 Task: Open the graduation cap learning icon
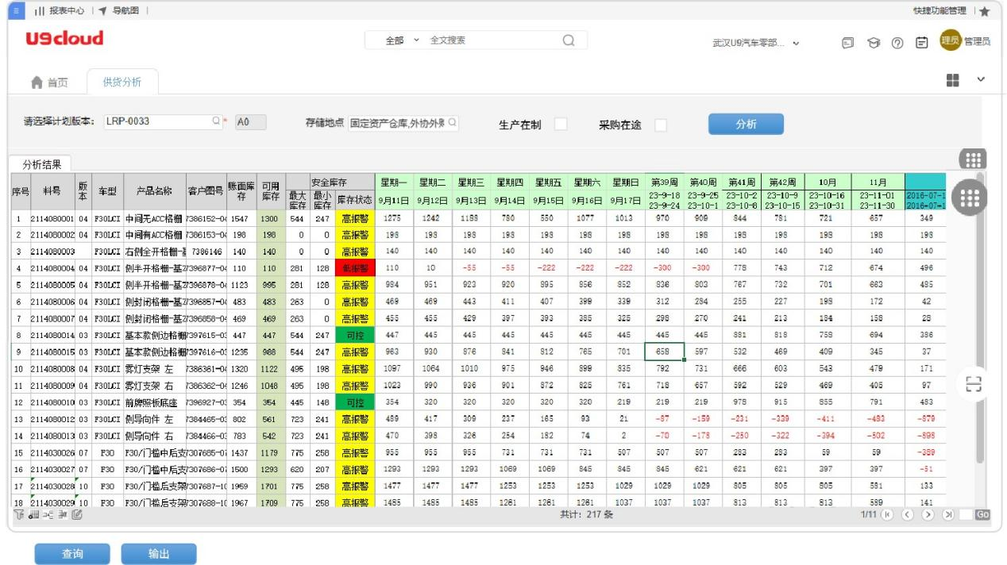[x=873, y=43]
